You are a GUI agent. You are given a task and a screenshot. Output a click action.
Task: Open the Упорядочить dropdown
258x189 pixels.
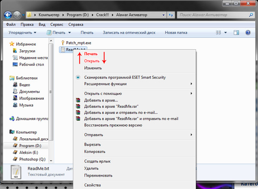pos(21,33)
